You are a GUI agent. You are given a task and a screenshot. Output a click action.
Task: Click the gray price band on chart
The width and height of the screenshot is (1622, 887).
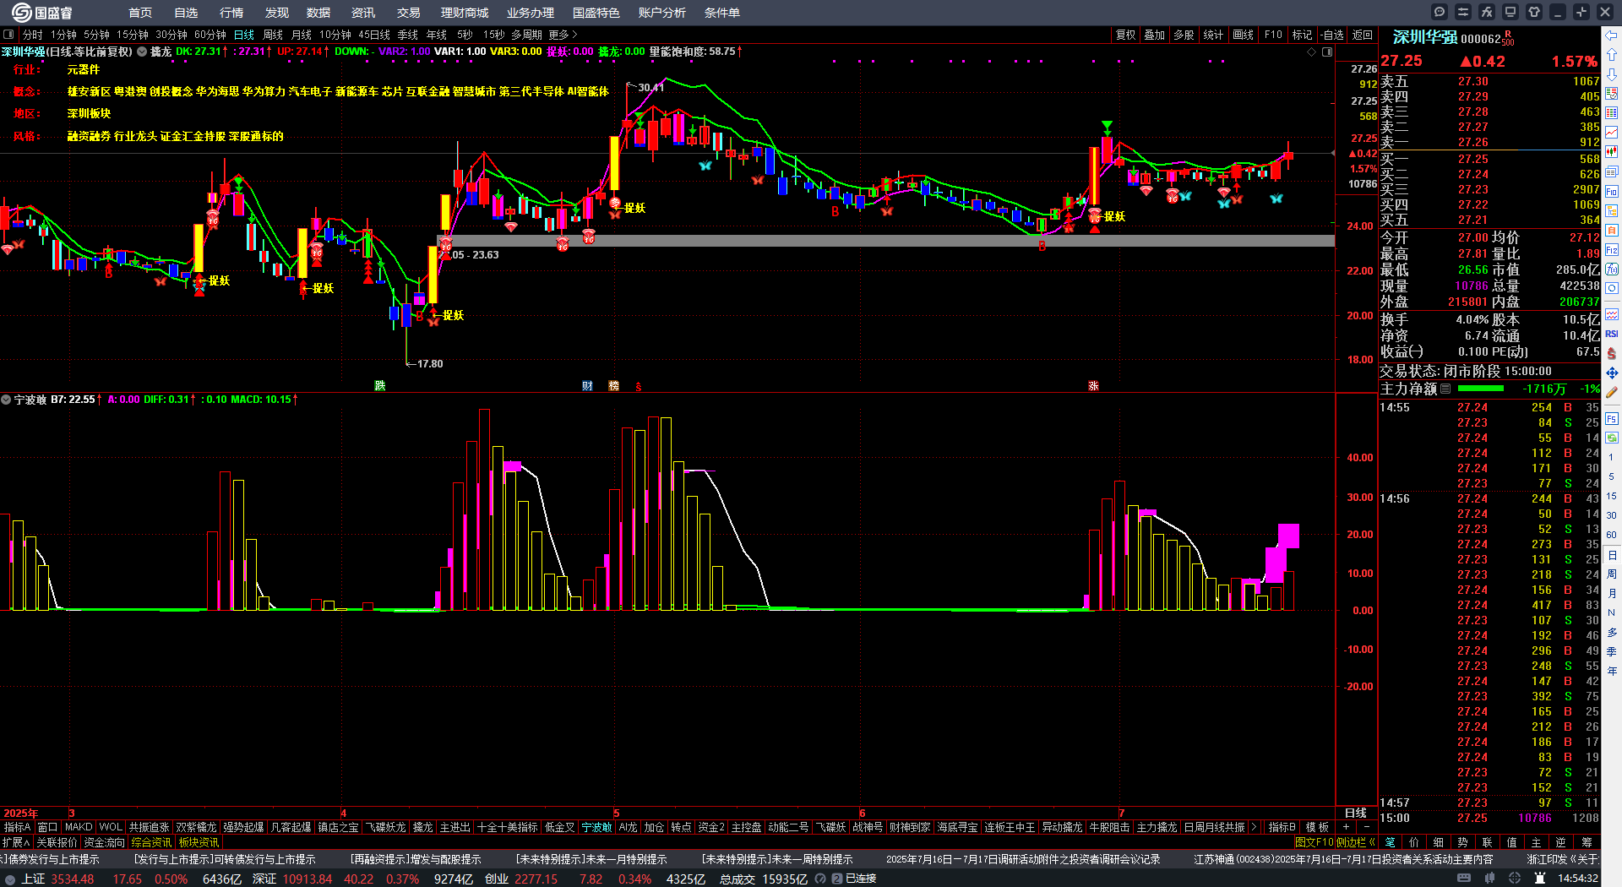(x=885, y=241)
